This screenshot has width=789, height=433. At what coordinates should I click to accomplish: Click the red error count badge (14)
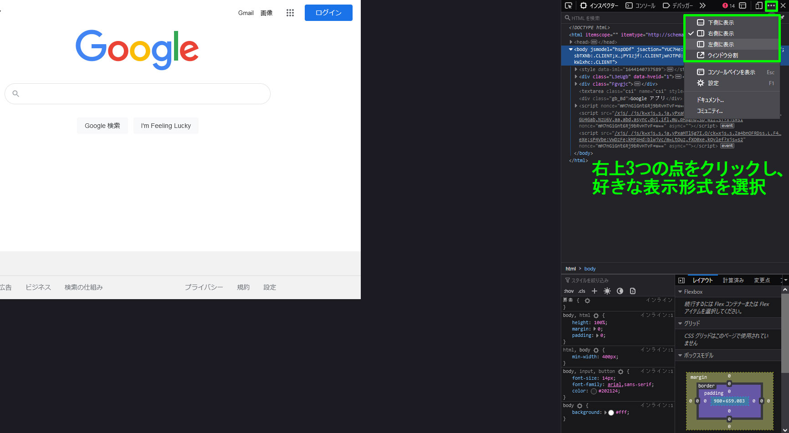coord(728,5)
